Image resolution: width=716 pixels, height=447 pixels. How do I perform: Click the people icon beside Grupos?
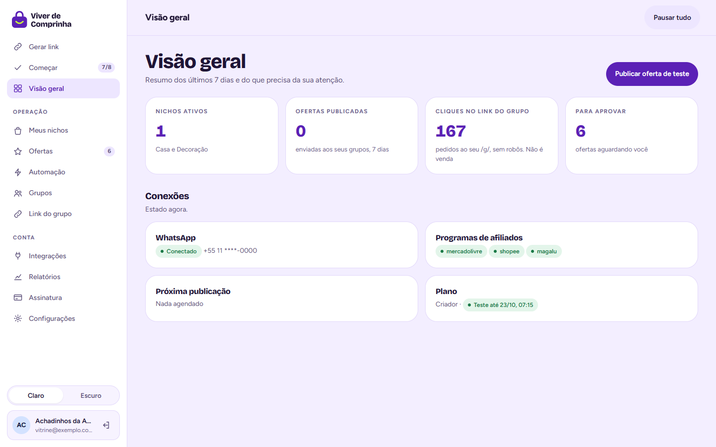point(18,193)
